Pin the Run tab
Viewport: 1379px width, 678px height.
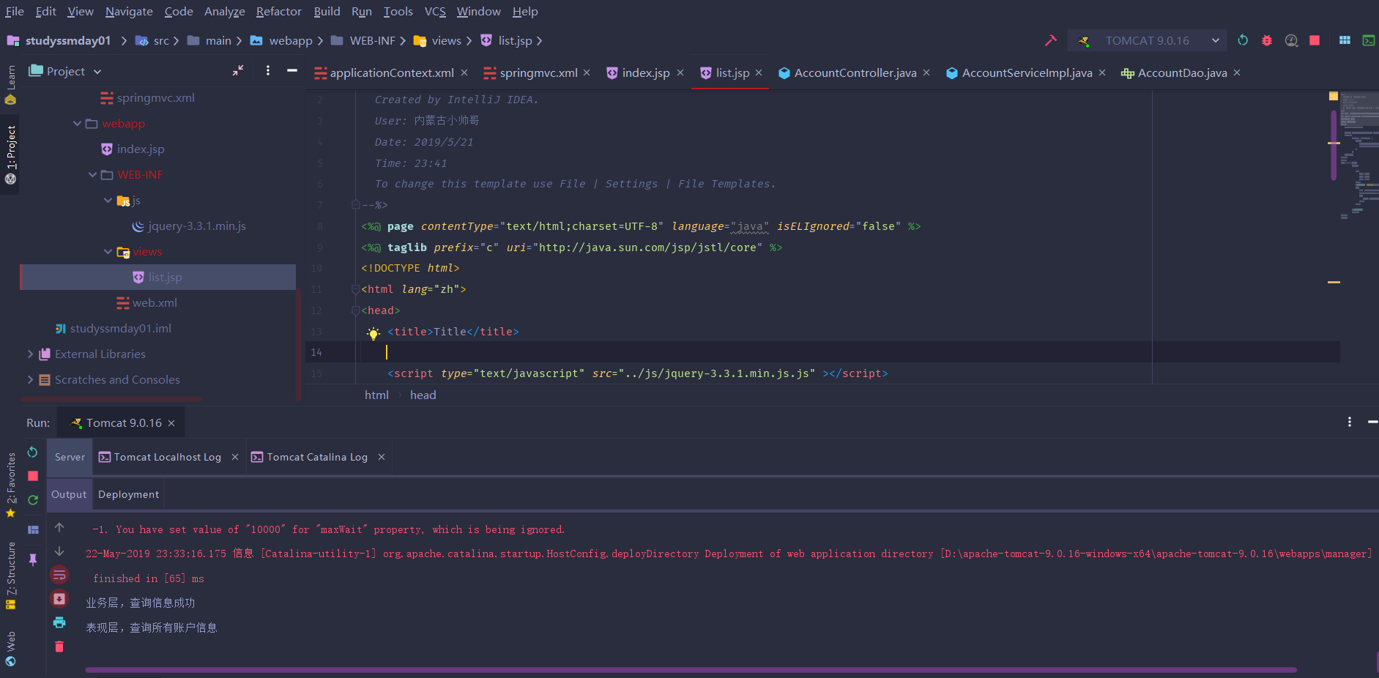pyautogui.click(x=33, y=559)
